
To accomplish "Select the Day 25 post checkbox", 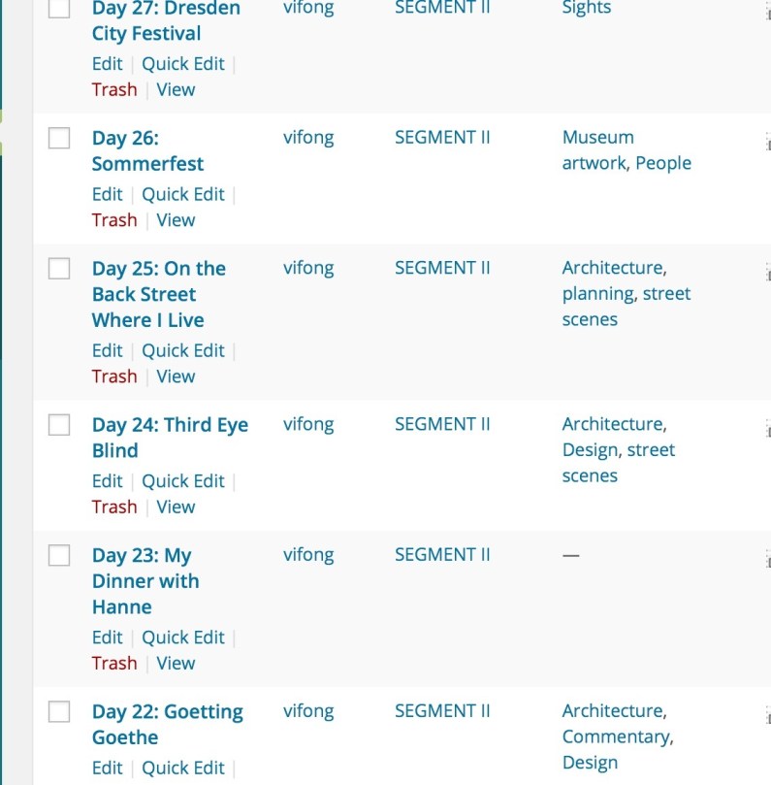I will click(x=59, y=269).
